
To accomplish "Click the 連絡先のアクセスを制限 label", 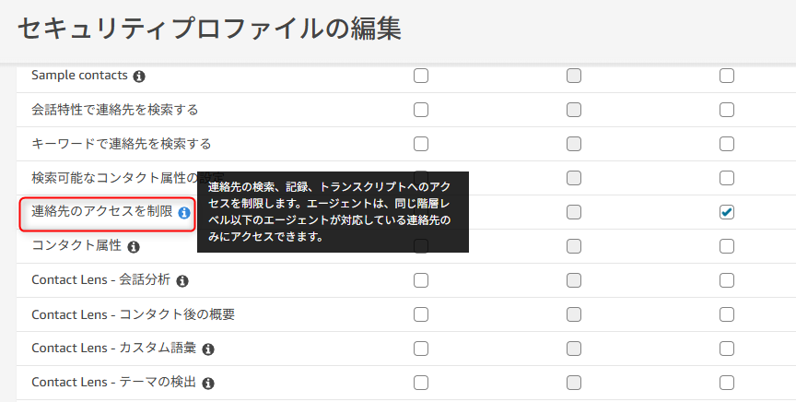I will coord(101,212).
